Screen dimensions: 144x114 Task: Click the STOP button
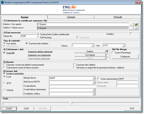coord(26,109)
